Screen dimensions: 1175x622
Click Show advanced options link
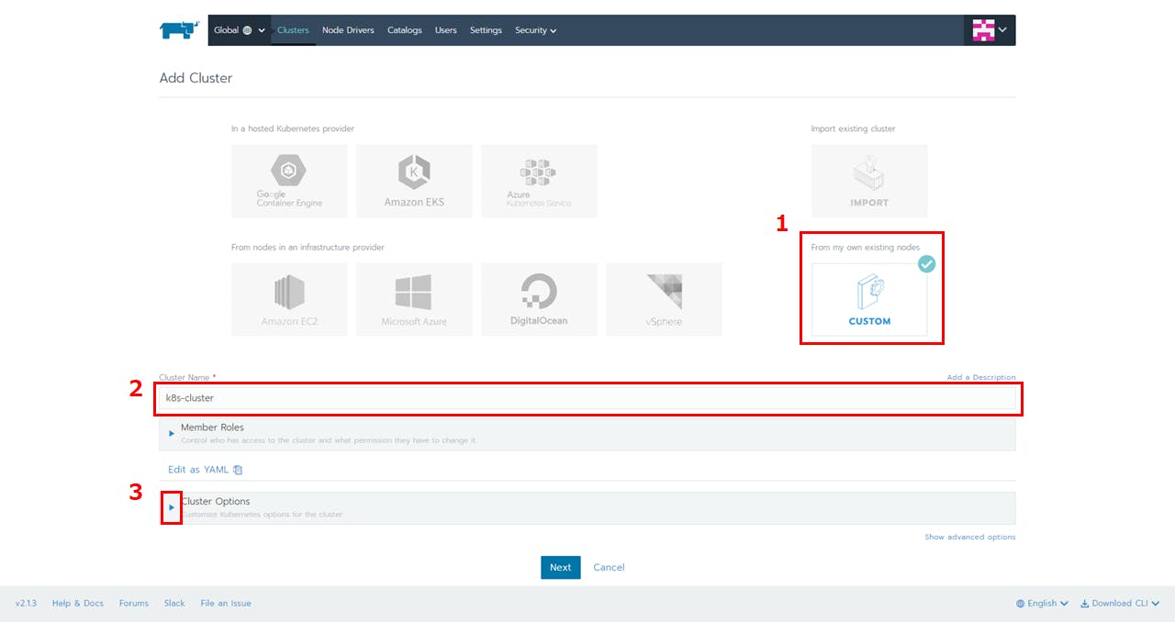(970, 537)
